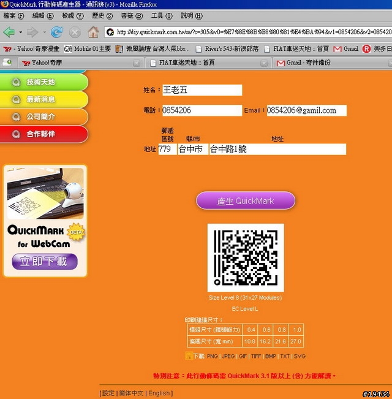Click the 產生 QuickMark button
392x399 pixels.
click(x=246, y=201)
